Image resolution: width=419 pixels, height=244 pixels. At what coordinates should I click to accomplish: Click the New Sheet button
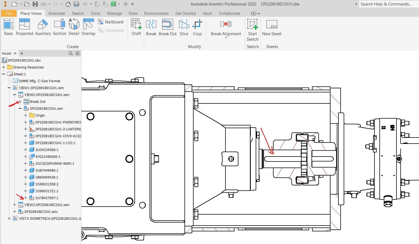272,27
